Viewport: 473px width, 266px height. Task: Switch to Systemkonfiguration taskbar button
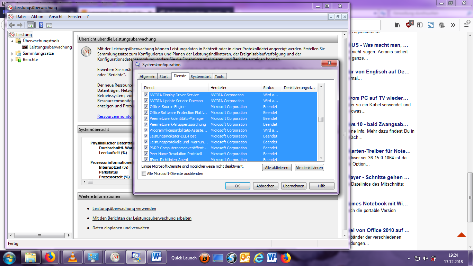(x=136, y=258)
